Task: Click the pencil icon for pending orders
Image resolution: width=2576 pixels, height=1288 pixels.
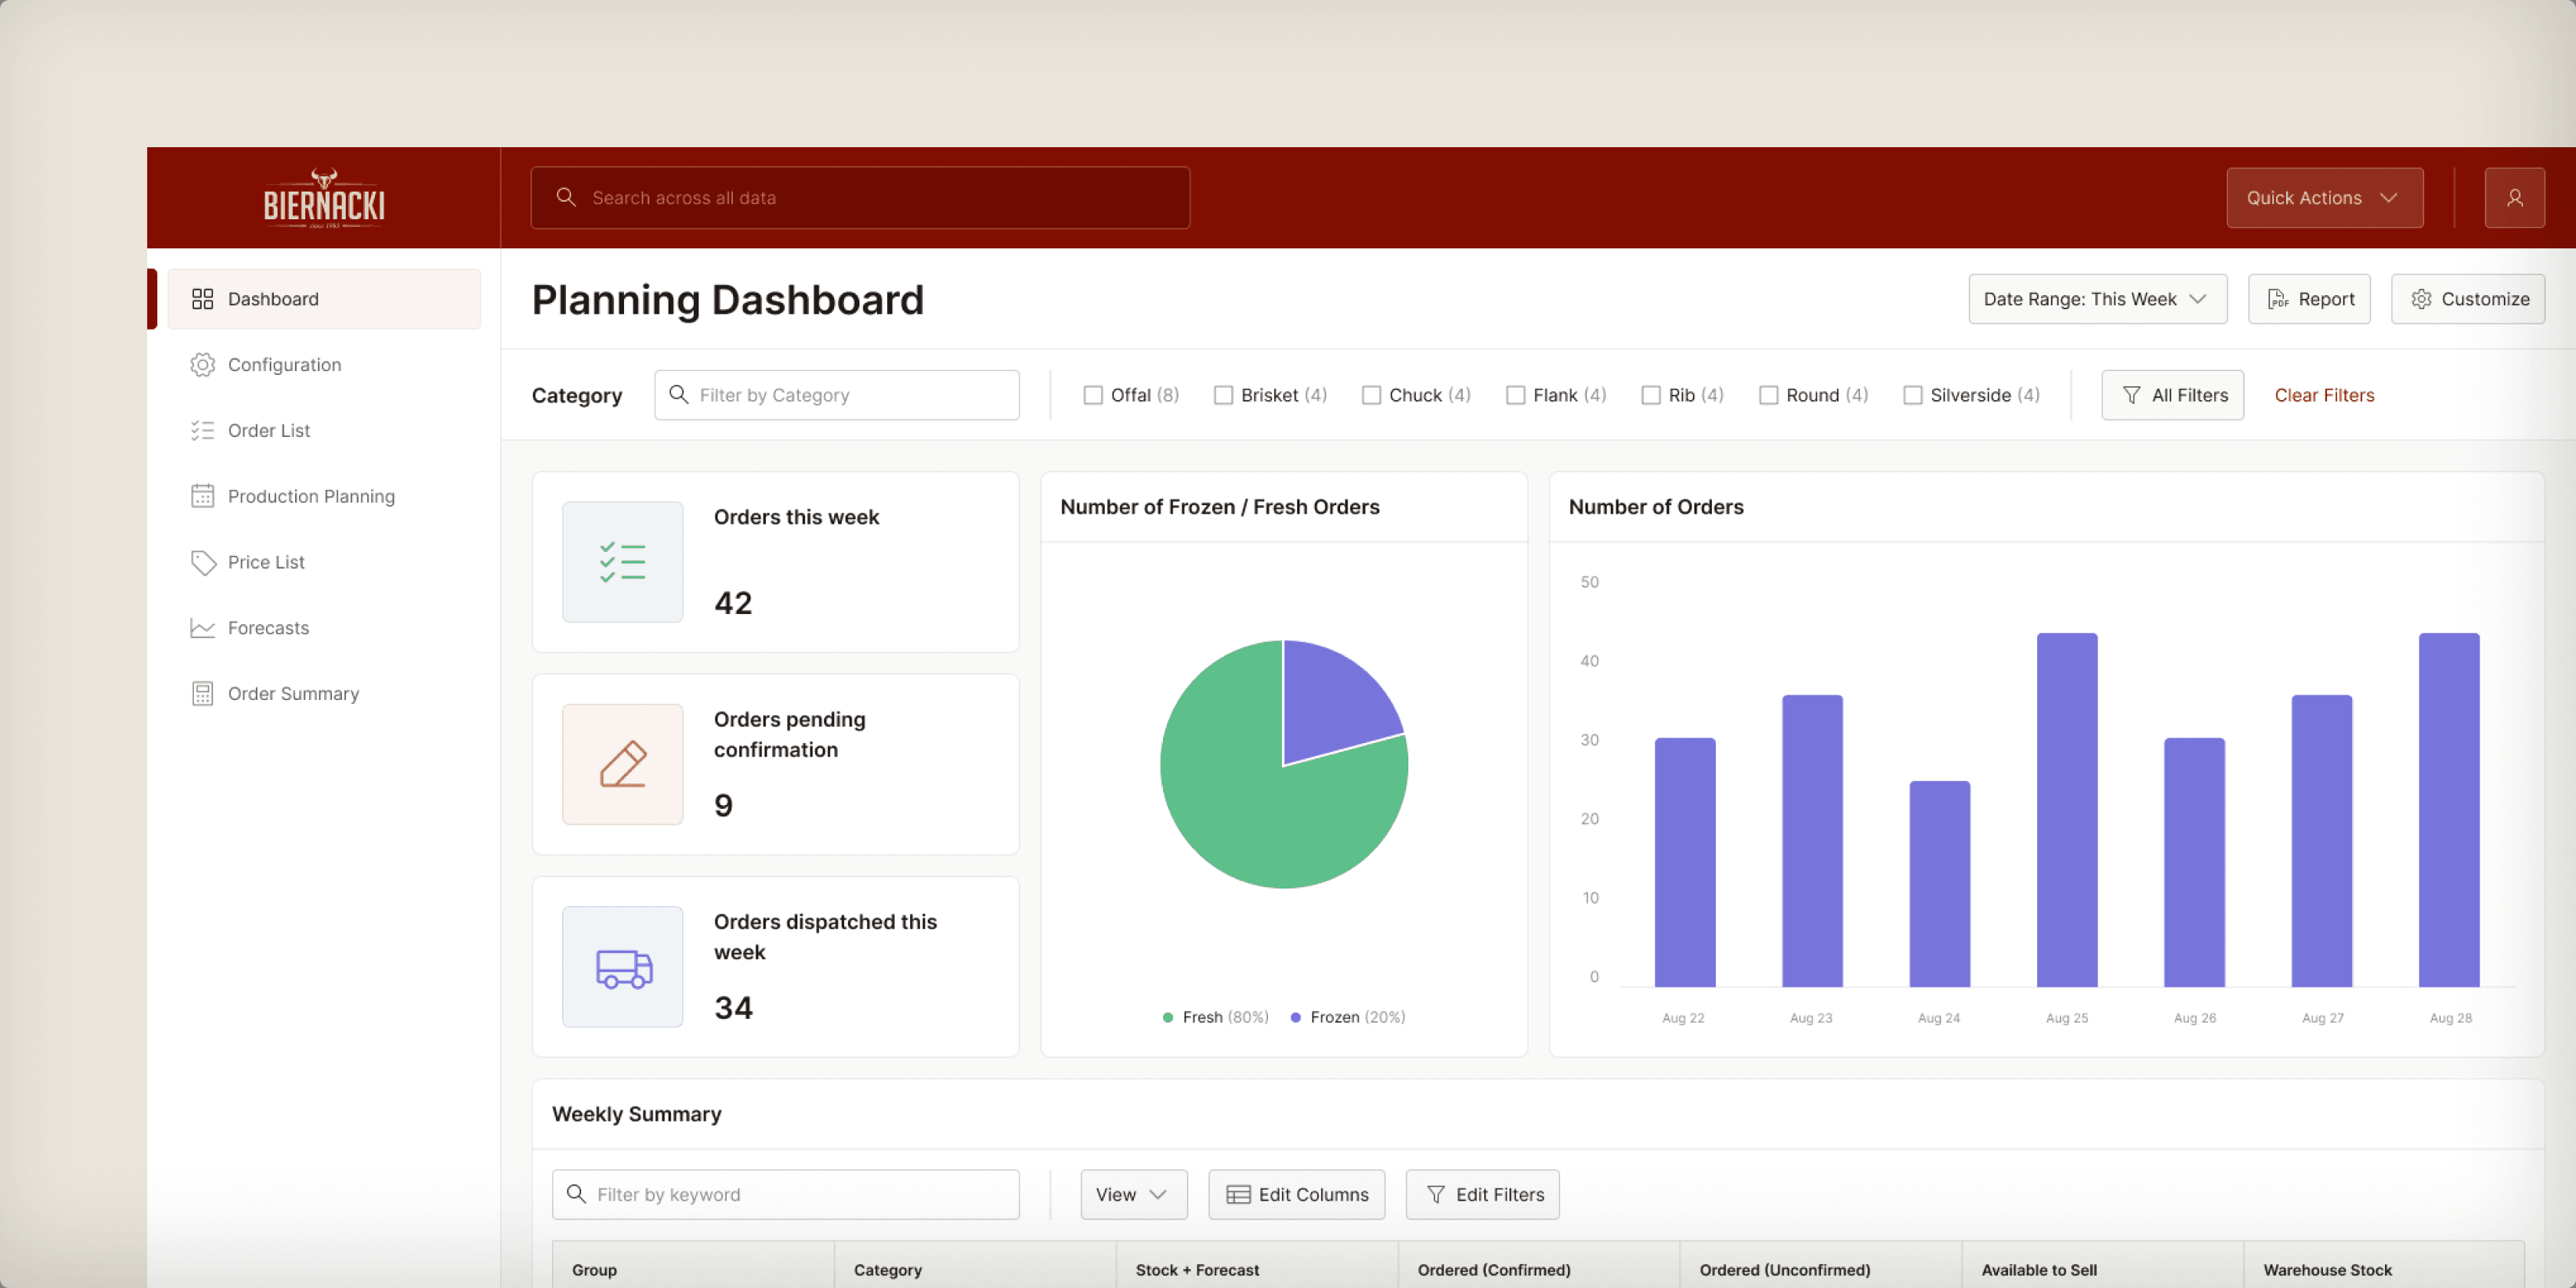Action: click(622, 764)
